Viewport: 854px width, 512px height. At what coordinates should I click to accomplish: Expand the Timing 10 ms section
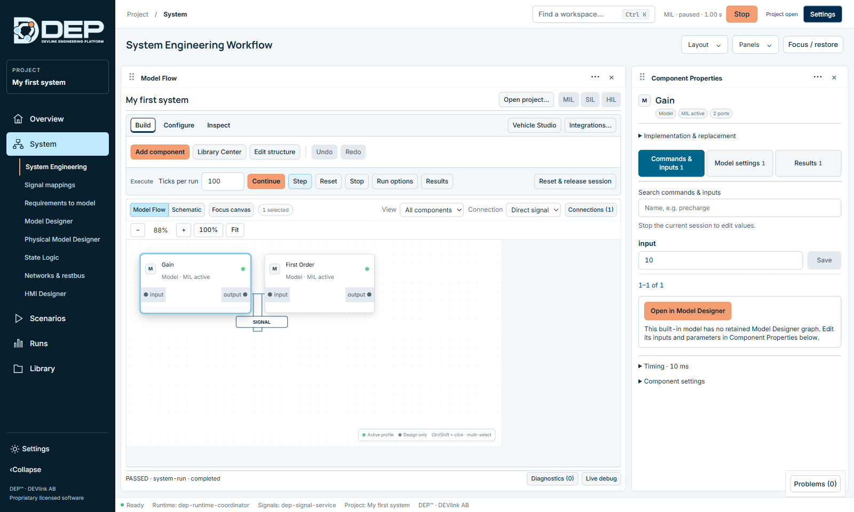663,366
